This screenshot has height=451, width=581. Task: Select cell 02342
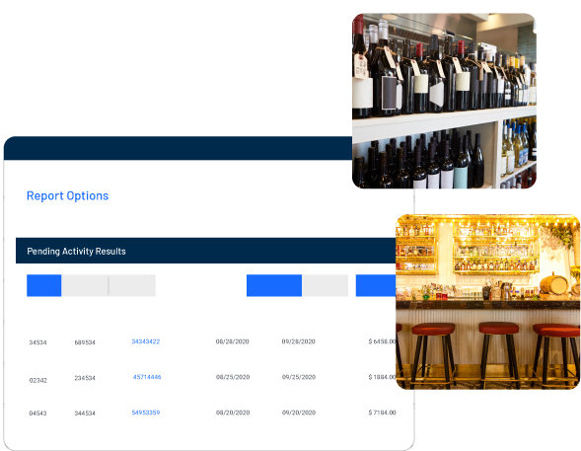coord(38,380)
